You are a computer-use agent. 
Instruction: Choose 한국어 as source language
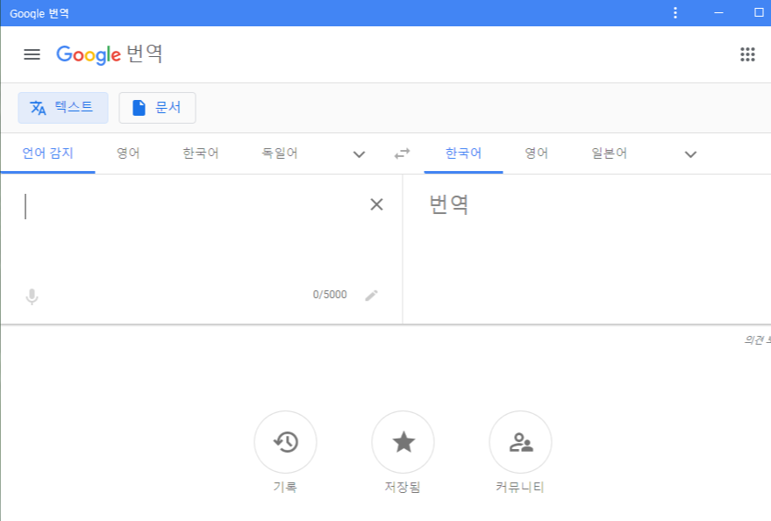tap(201, 153)
